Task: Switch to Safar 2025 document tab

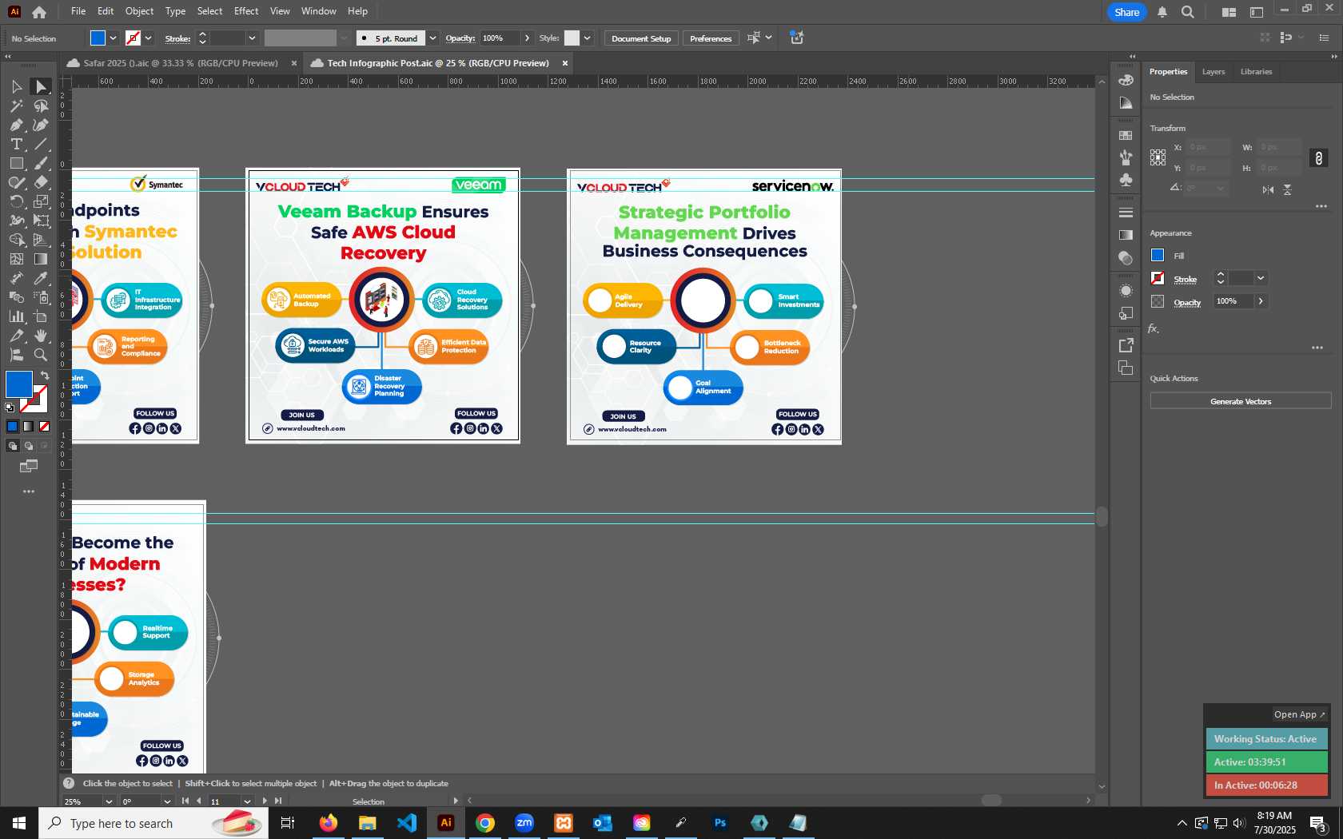Action: point(181,63)
